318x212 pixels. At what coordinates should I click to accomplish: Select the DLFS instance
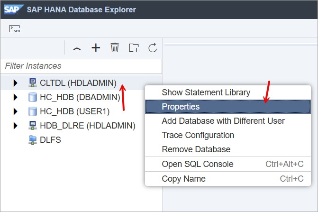(x=50, y=140)
